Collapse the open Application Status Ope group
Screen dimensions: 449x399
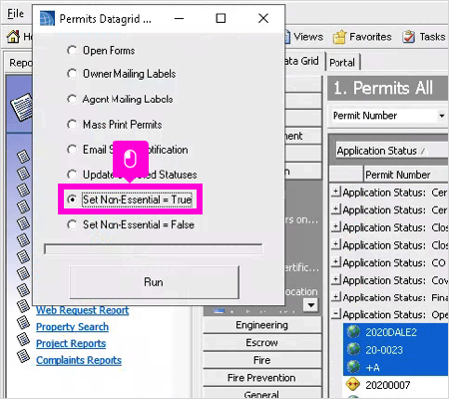click(336, 313)
